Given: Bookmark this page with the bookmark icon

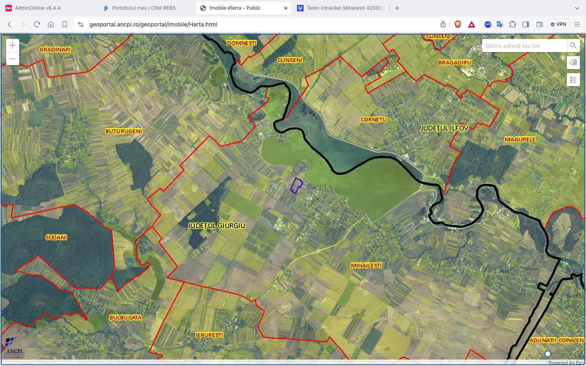Looking at the screenshot, I should tap(65, 24).
